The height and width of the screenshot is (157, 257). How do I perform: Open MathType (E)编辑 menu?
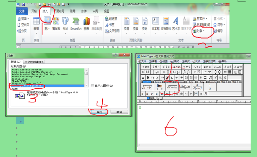[x=153, y=61]
